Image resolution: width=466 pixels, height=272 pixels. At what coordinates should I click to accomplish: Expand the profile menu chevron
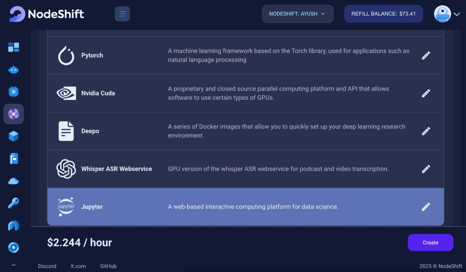click(x=457, y=14)
